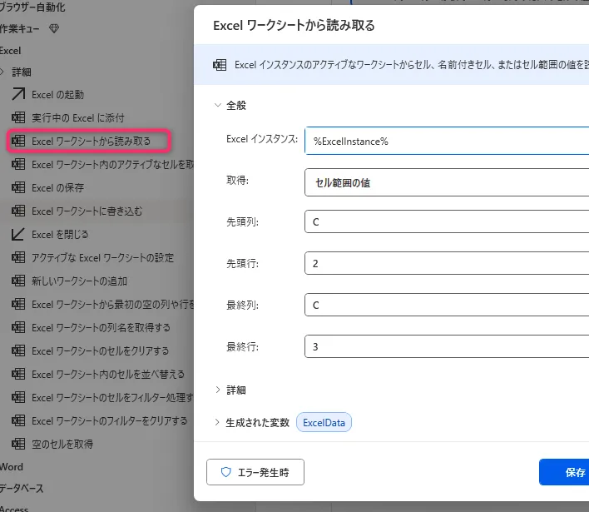
Task: Click the shield icon on エラー発生時
Action: click(x=225, y=472)
